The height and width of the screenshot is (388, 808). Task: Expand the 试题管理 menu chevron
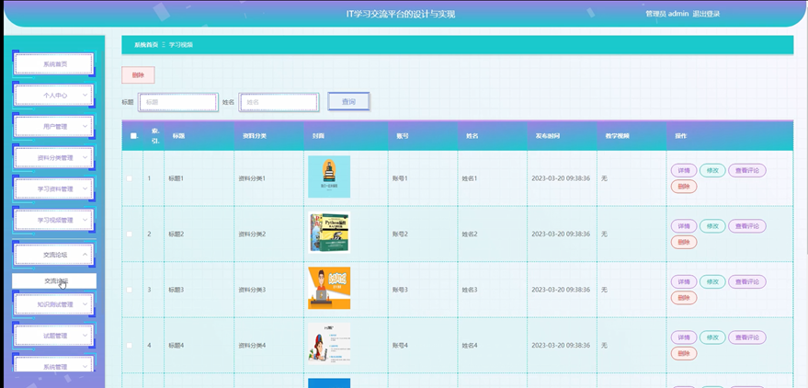[x=85, y=336]
